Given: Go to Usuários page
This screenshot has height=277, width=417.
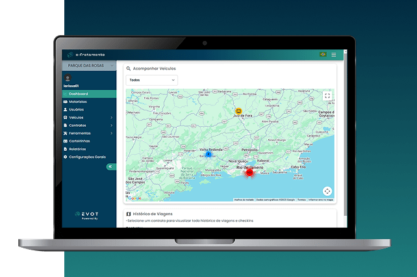Looking at the screenshot, I should click(76, 109).
